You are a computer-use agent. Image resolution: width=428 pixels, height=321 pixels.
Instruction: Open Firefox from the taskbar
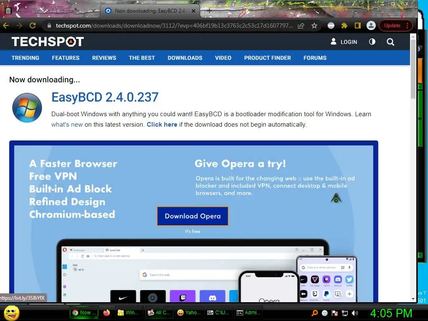(107, 313)
